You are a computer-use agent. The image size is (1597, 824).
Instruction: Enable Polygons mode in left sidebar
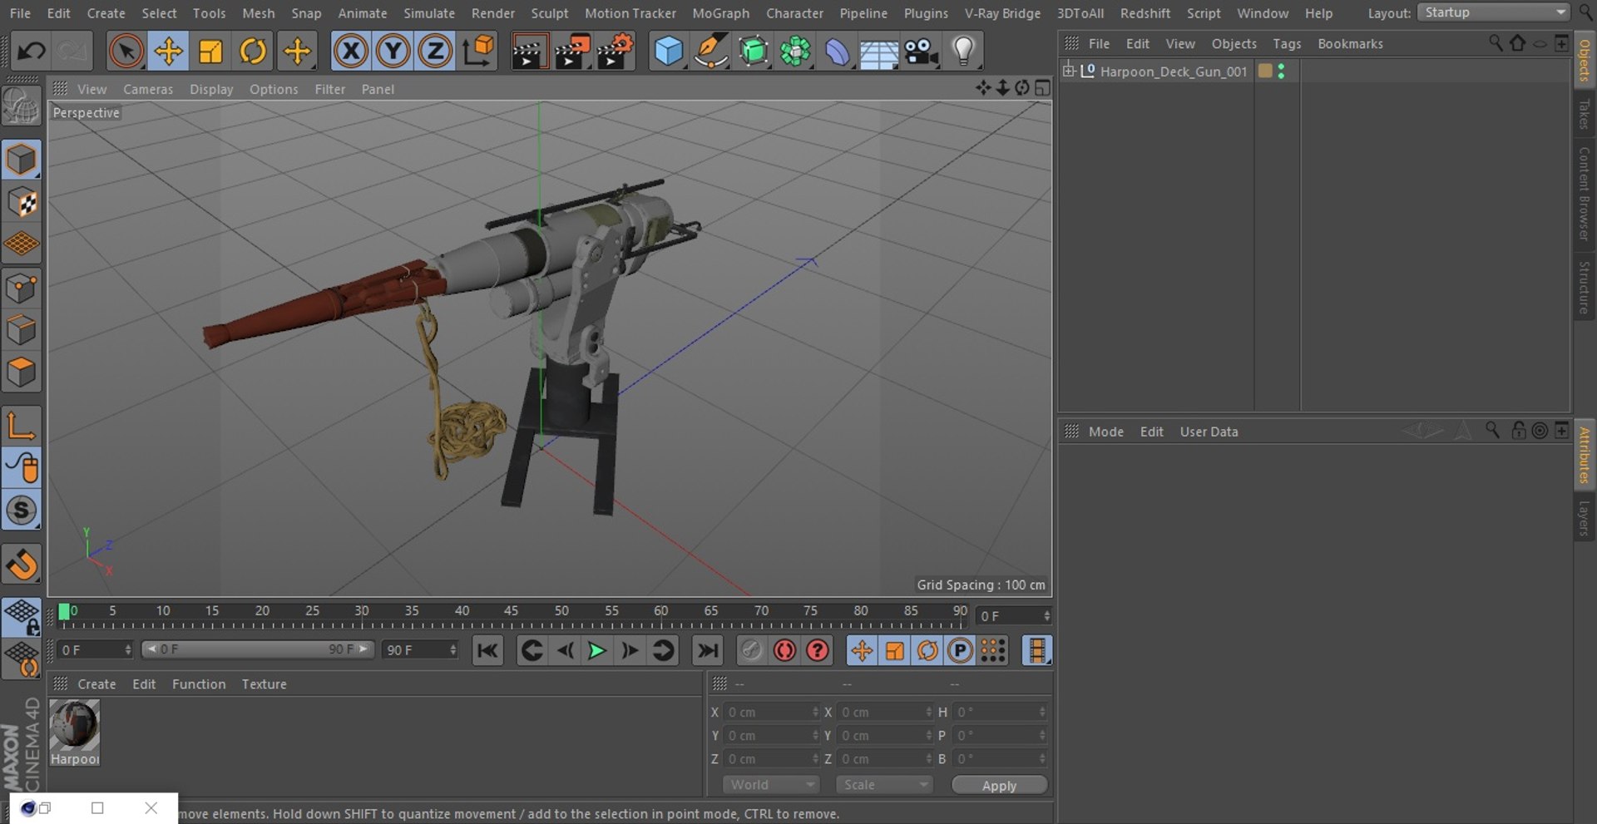(x=22, y=372)
